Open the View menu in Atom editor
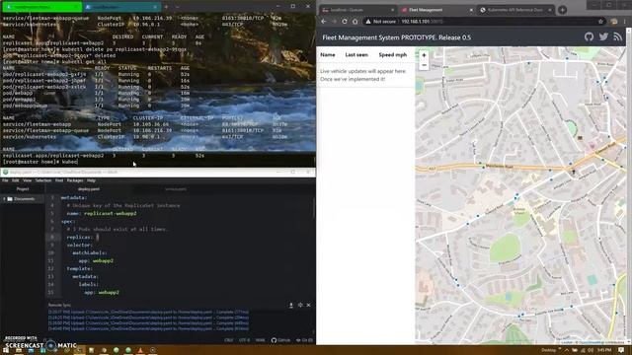The height and width of the screenshot is (355, 632). pos(27,180)
